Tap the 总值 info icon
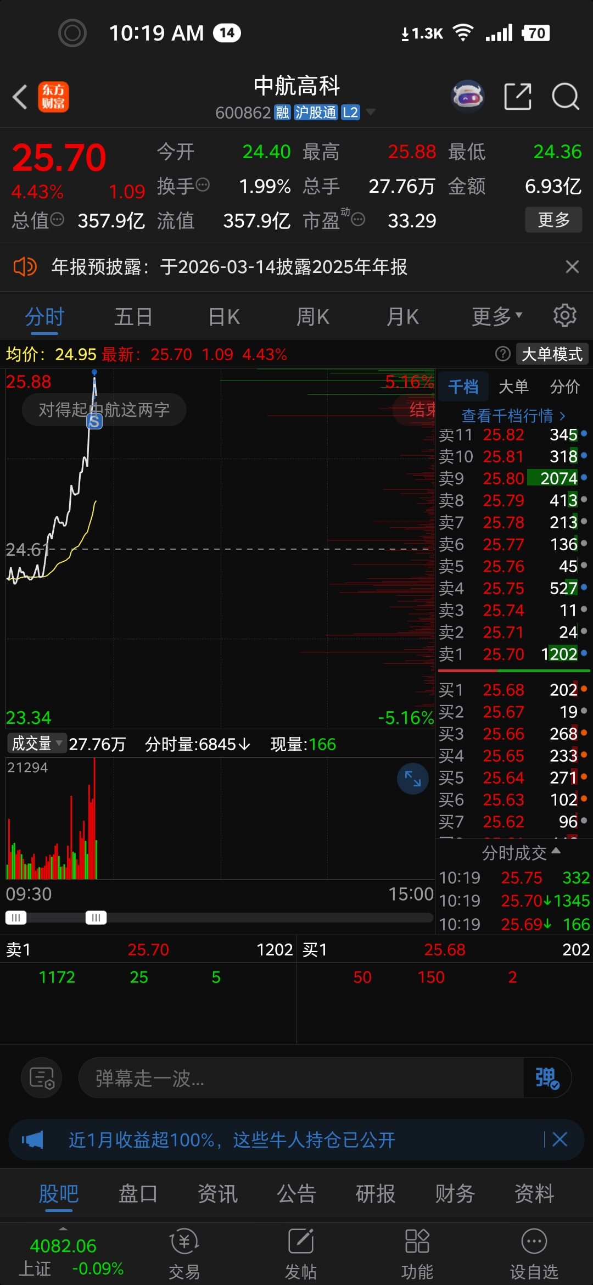593x1285 pixels. pos(57,220)
